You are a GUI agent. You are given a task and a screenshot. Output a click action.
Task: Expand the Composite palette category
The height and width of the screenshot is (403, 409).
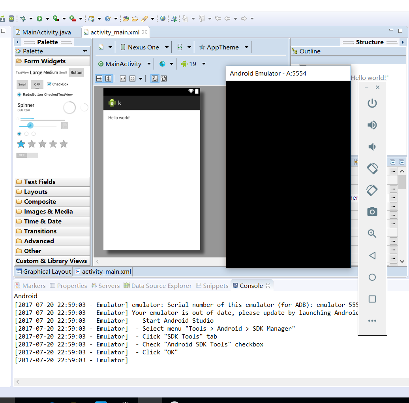click(x=52, y=202)
